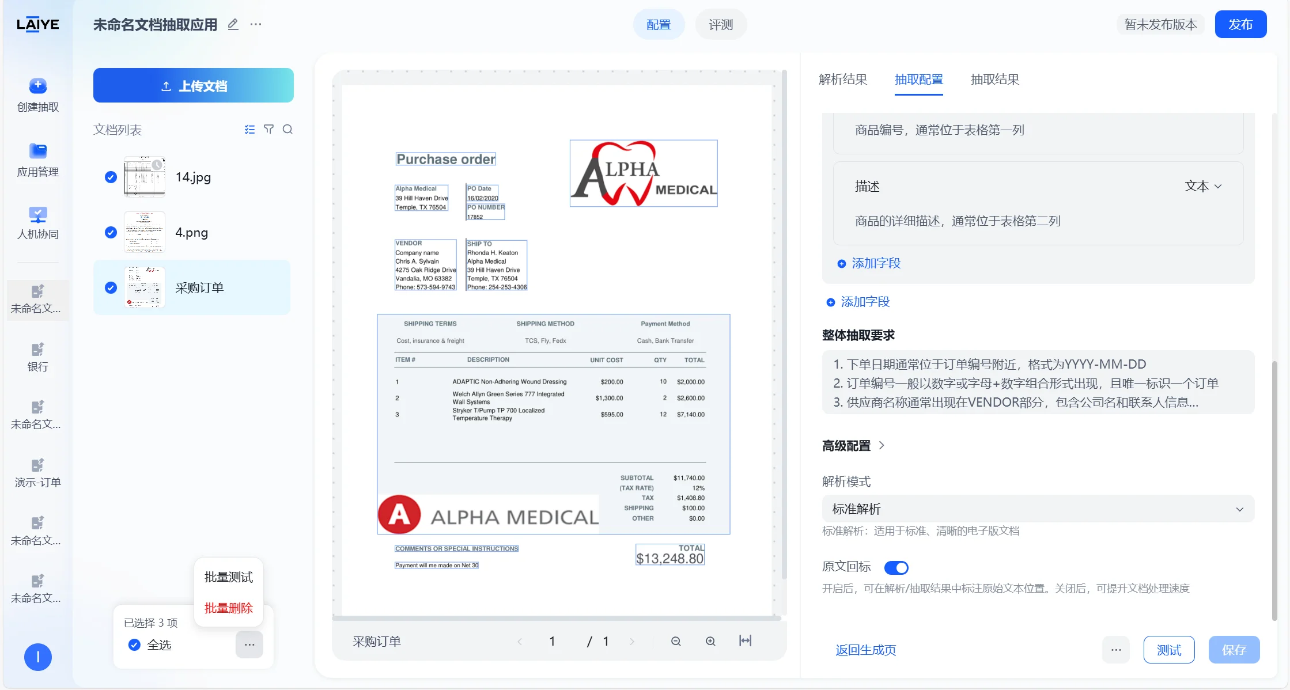Viewport: 1290px width, 690px height.
Task: Edit the 商品编号 description text
Action: pos(940,130)
